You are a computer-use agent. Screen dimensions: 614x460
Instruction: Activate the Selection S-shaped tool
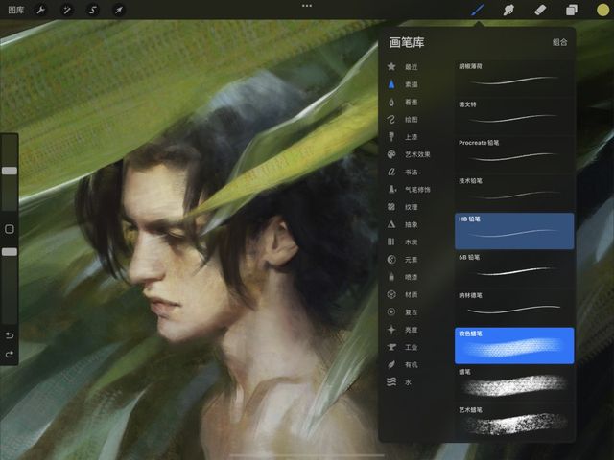[93, 10]
